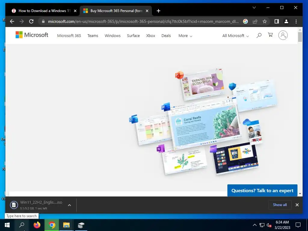
Task: Open the network status tray icon
Action: (x=262, y=225)
